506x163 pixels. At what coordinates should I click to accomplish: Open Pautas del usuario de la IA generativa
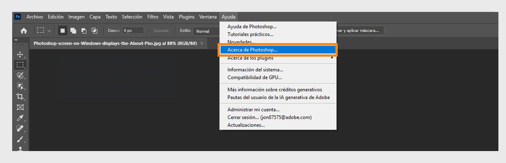[x=278, y=97]
